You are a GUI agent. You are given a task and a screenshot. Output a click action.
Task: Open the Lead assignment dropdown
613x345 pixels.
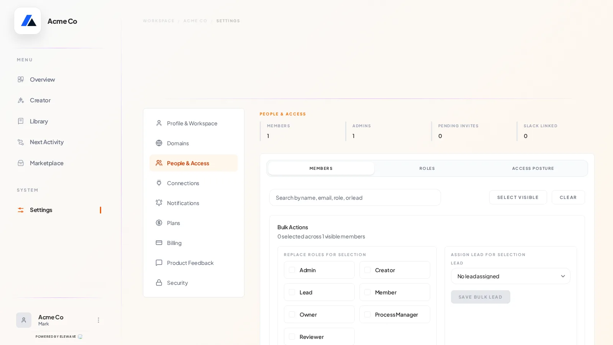511,276
